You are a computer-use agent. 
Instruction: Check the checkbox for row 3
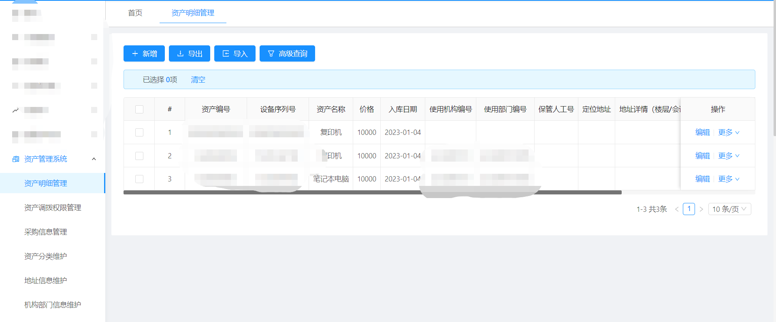coord(139,179)
